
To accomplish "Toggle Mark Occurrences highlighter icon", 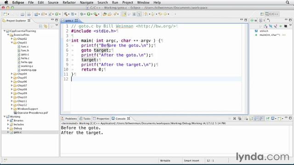I will pos(124,14).
